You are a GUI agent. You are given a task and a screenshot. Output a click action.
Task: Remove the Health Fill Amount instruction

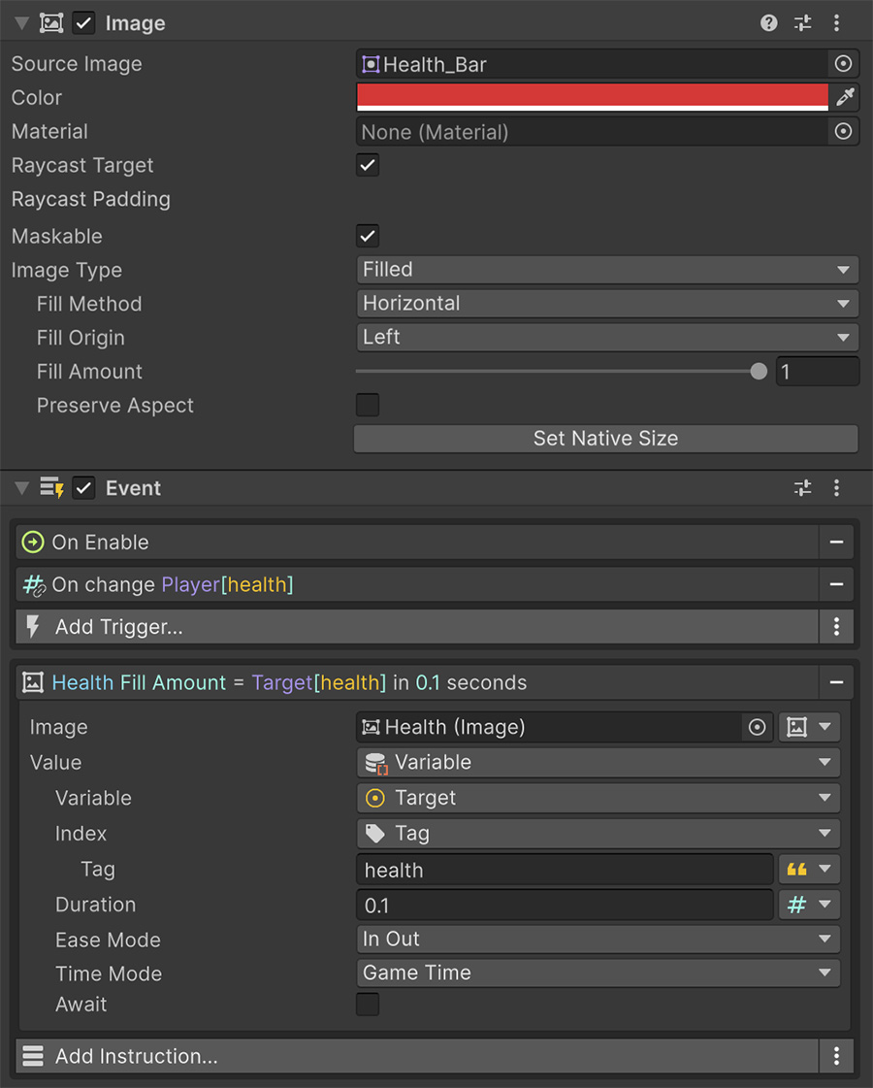point(836,682)
